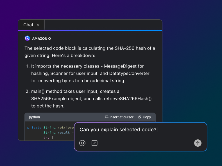
Task: Click the @ context mention icon
Action: [x=82, y=143]
